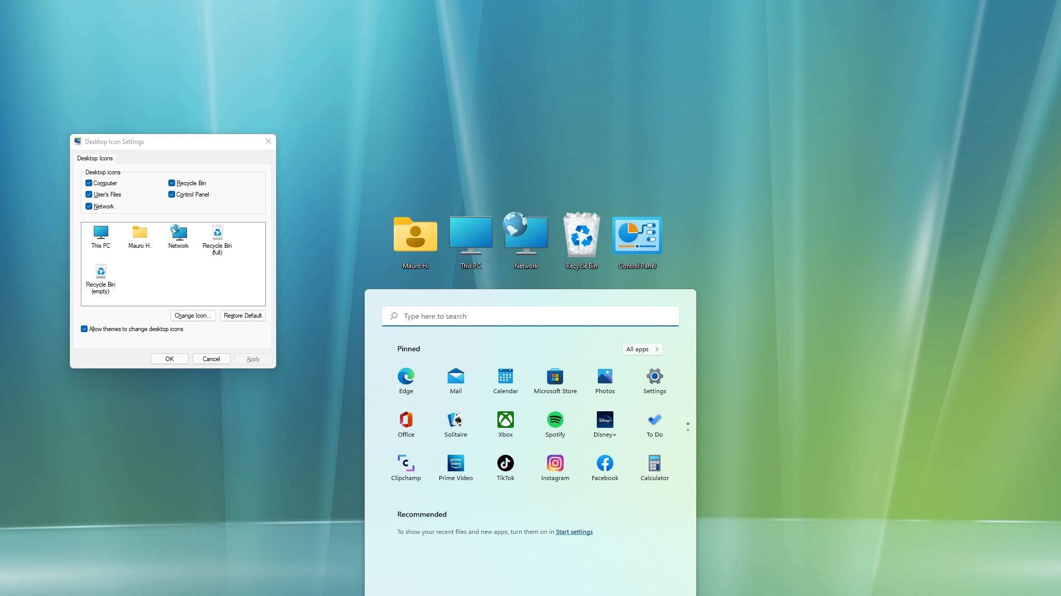Open Spotify from pinned apps

tap(555, 420)
